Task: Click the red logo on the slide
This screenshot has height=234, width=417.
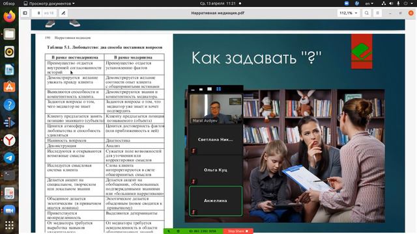Action: point(362,51)
